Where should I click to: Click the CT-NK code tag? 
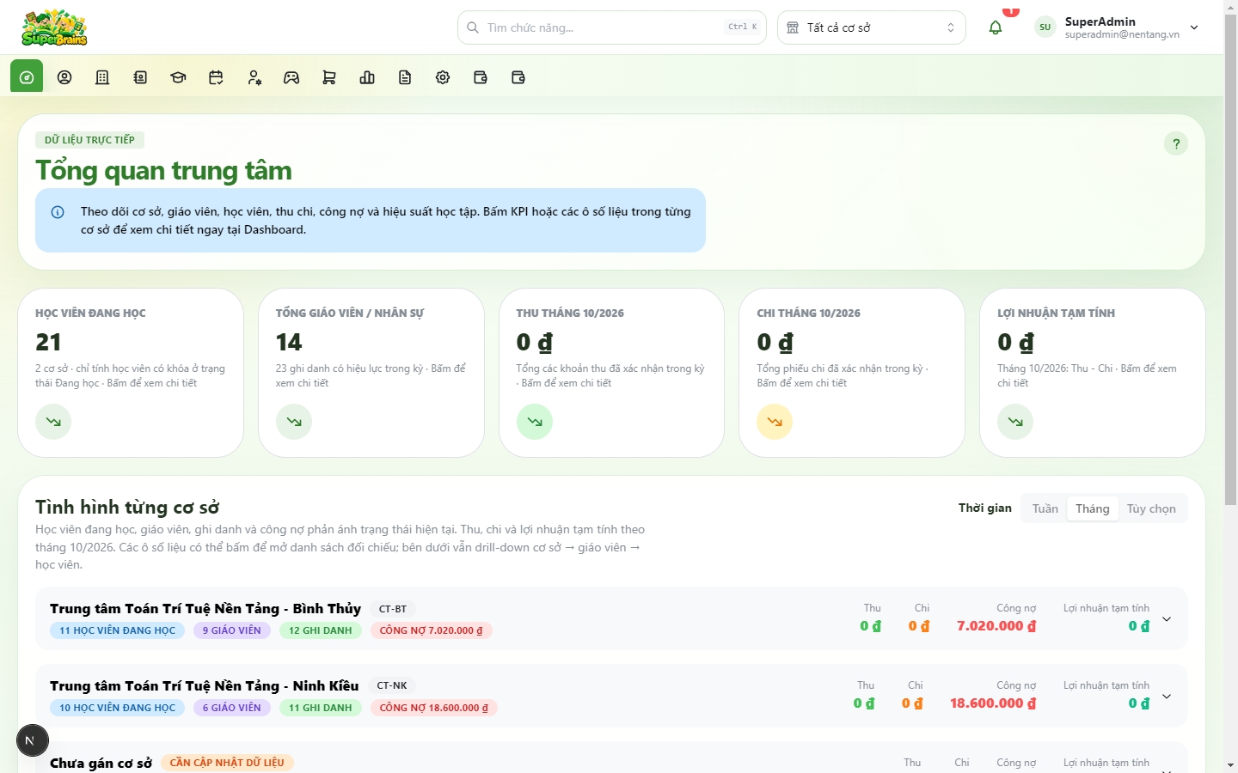pyautogui.click(x=392, y=685)
